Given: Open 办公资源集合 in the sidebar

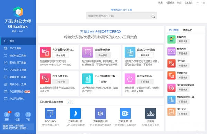Looking at the screenshot, I should click(x=18, y=92).
